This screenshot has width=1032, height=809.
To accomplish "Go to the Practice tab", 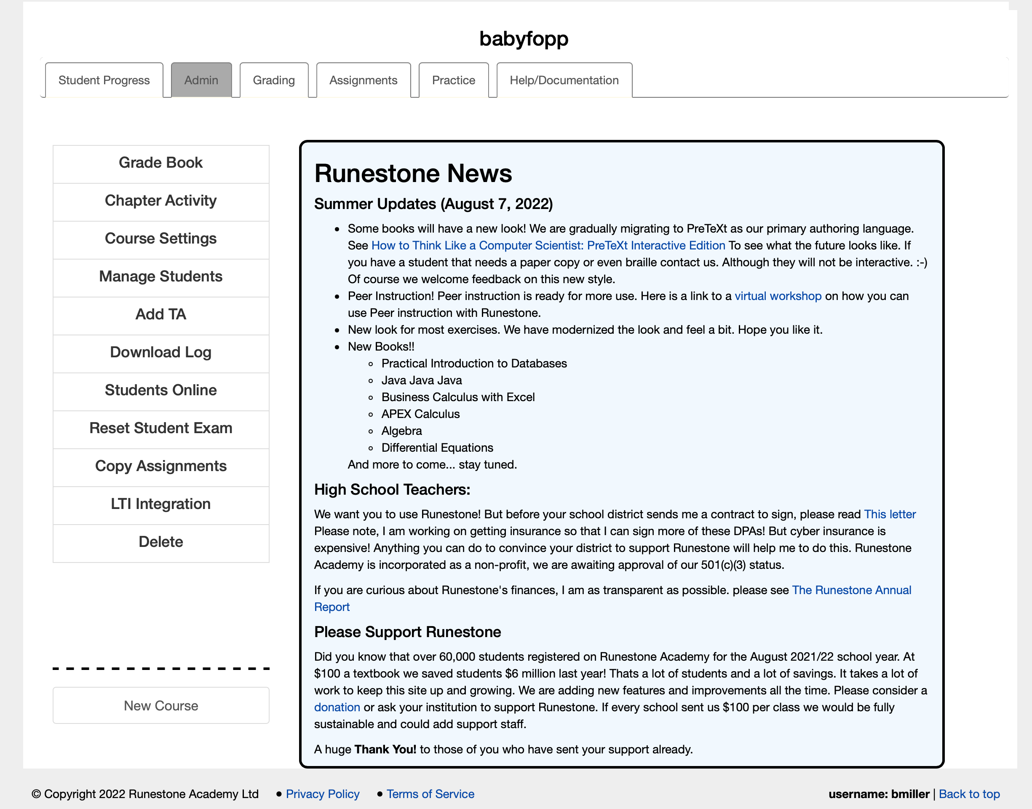I will pos(454,80).
